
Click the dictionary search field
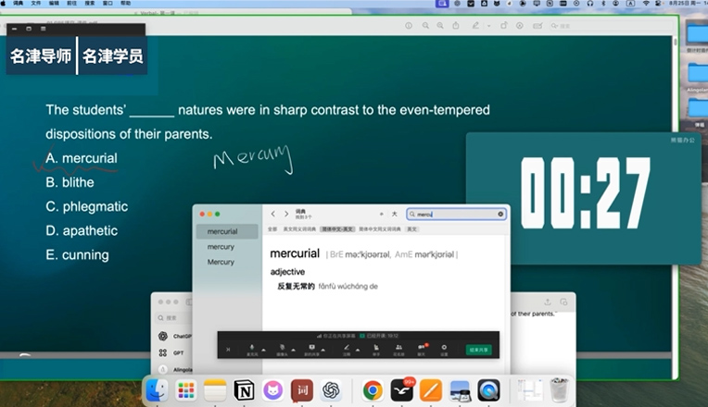pyautogui.click(x=457, y=214)
